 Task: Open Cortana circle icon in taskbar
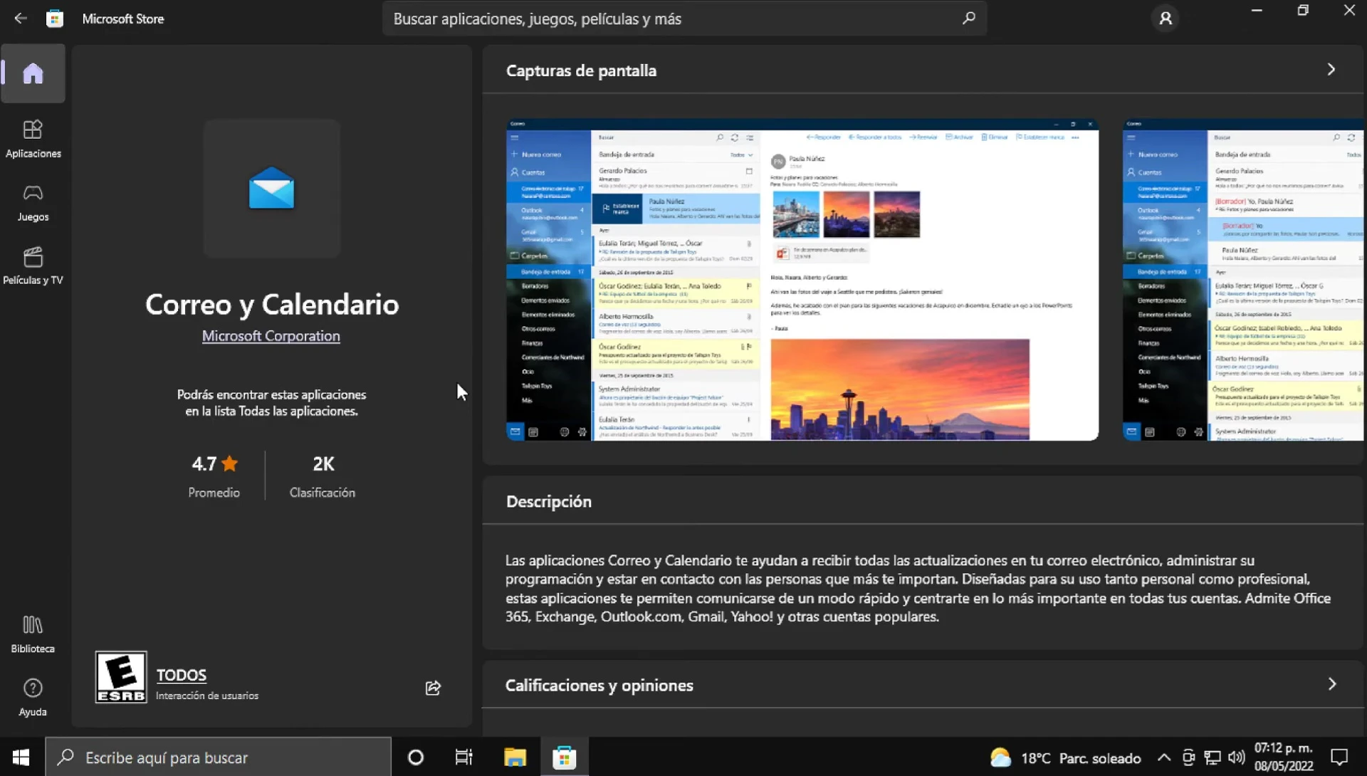coord(416,757)
